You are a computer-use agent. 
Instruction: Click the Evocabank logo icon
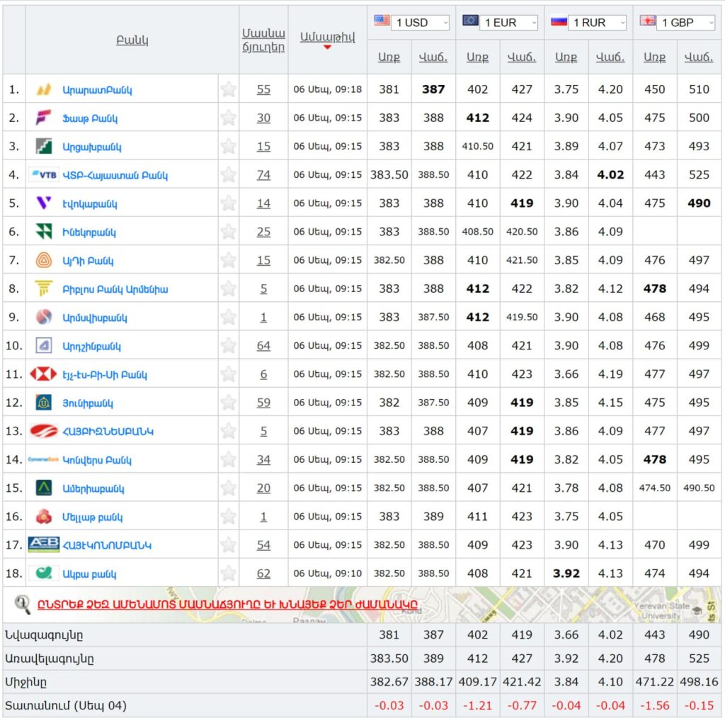(44, 203)
